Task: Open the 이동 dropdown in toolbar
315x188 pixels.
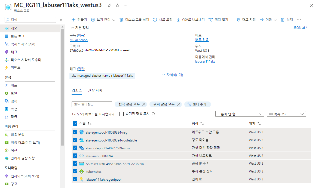Action: click(268, 20)
